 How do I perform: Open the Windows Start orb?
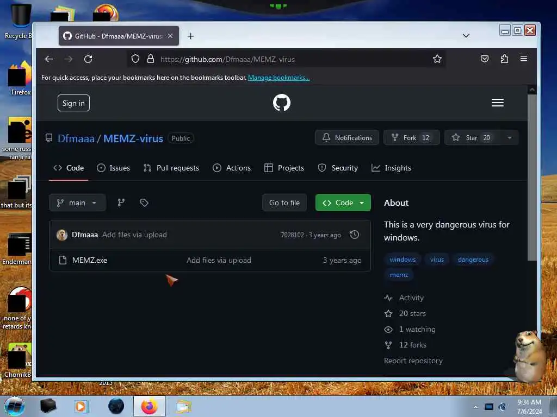tap(14, 406)
